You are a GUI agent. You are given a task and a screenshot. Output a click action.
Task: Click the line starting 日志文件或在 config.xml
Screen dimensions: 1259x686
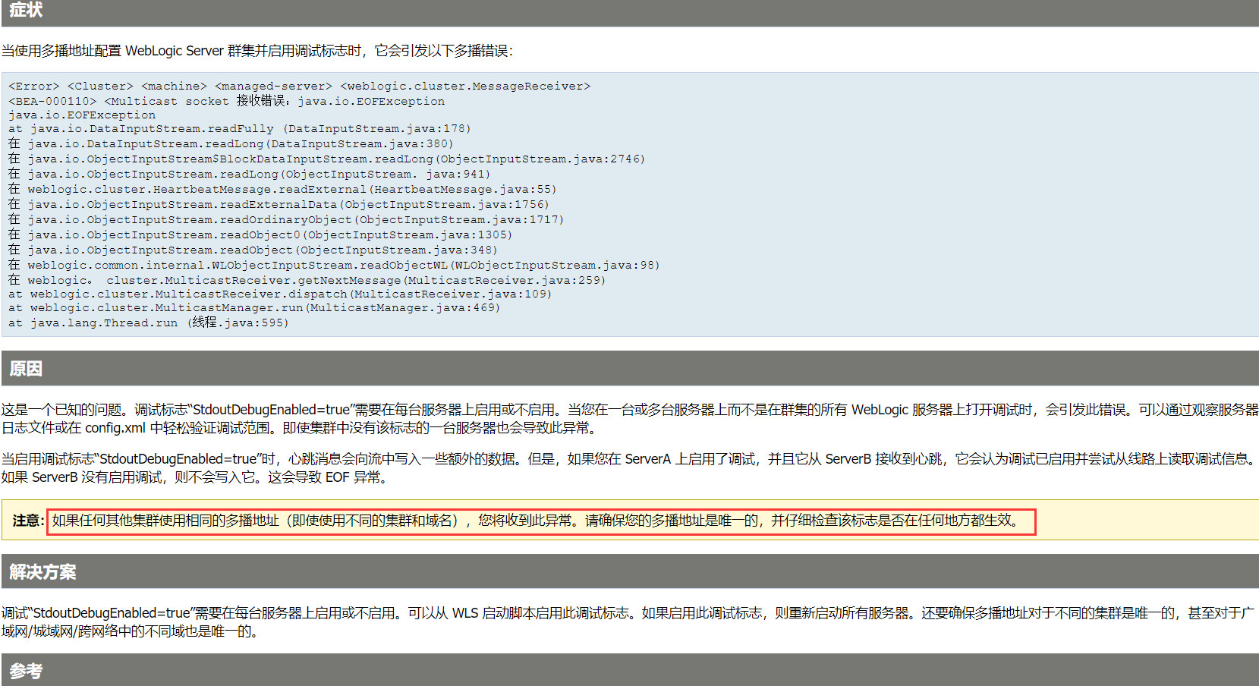click(301, 428)
